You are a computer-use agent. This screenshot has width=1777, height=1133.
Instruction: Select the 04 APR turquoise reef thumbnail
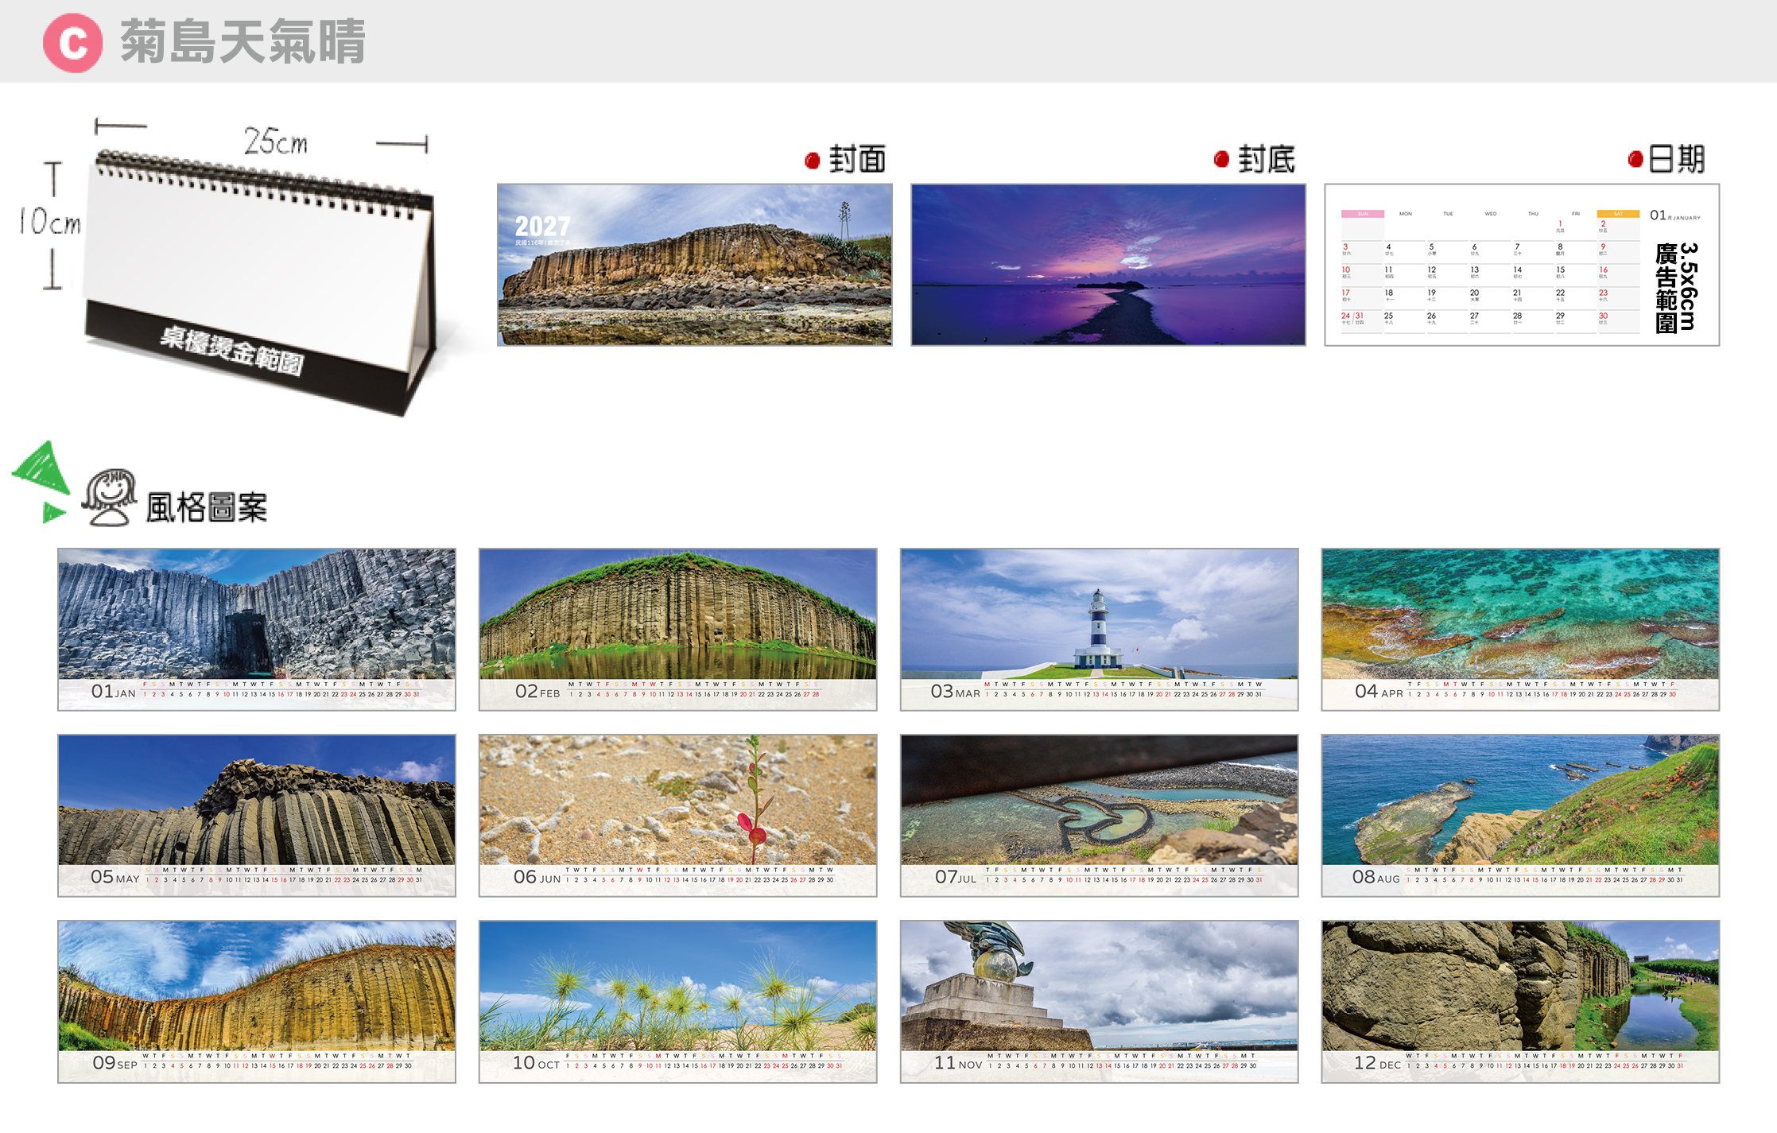(x=1520, y=629)
